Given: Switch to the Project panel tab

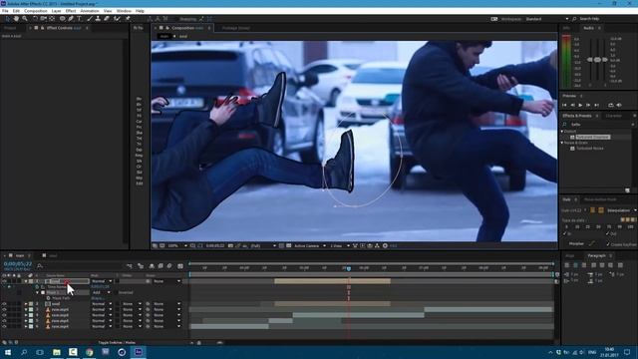Looking at the screenshot, I should (x=10, y=28).
